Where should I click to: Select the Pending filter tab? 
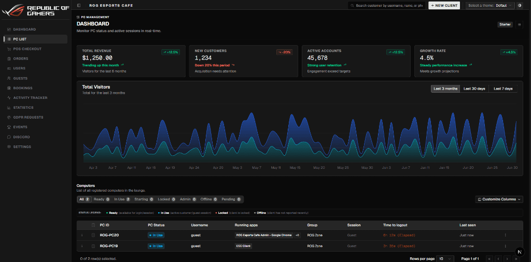[x=232, y=199]
